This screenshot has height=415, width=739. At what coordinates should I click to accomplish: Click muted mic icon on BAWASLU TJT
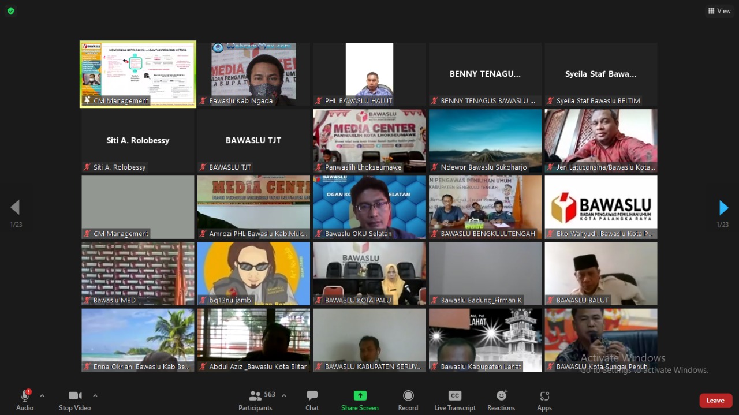[203, 167]
